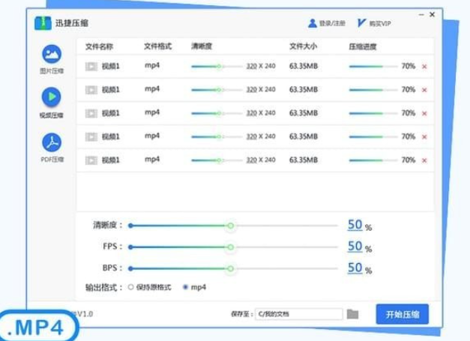Switch to 视频压缩 video compression
The image size is (470, 341).
click(x=51, y=103)
